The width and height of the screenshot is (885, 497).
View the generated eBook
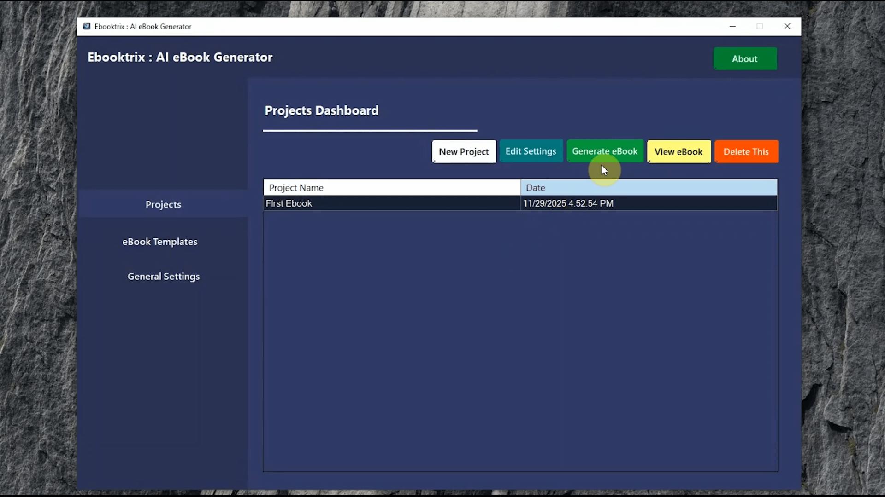coord(679,151)
